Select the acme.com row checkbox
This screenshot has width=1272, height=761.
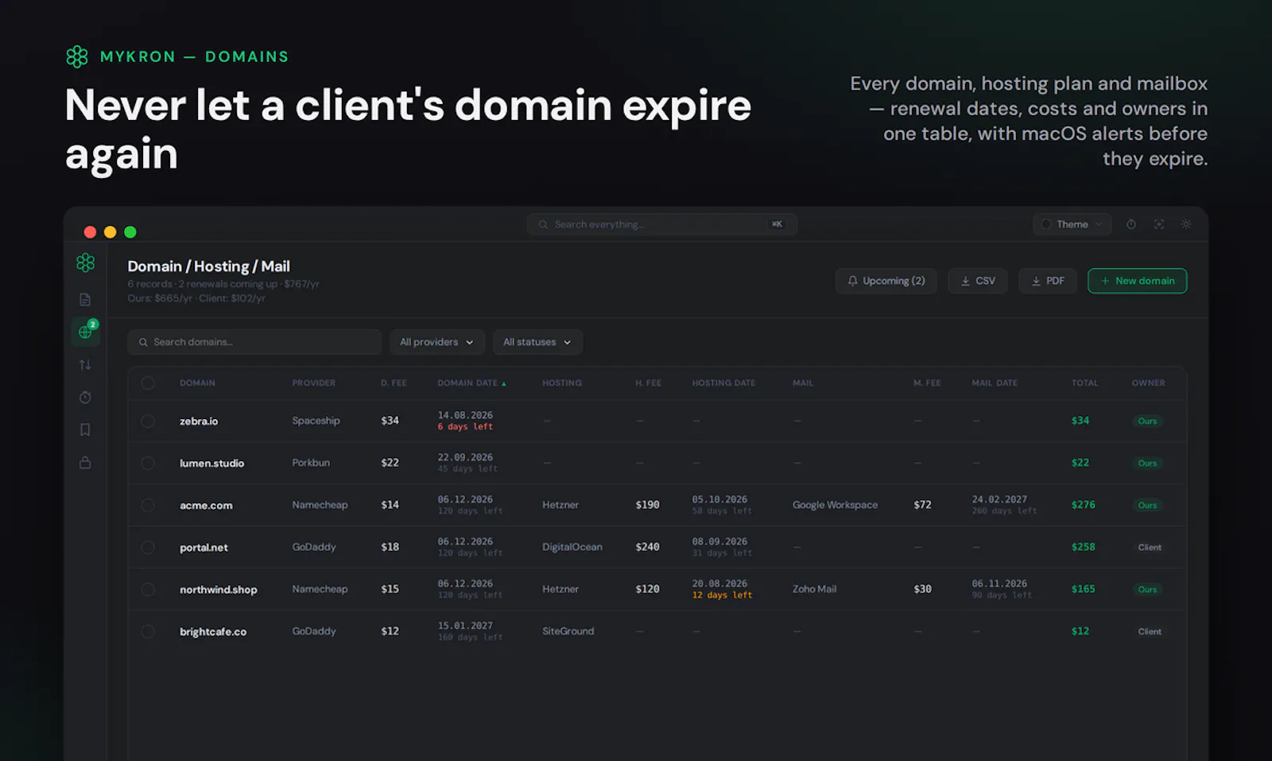[148, 505]
